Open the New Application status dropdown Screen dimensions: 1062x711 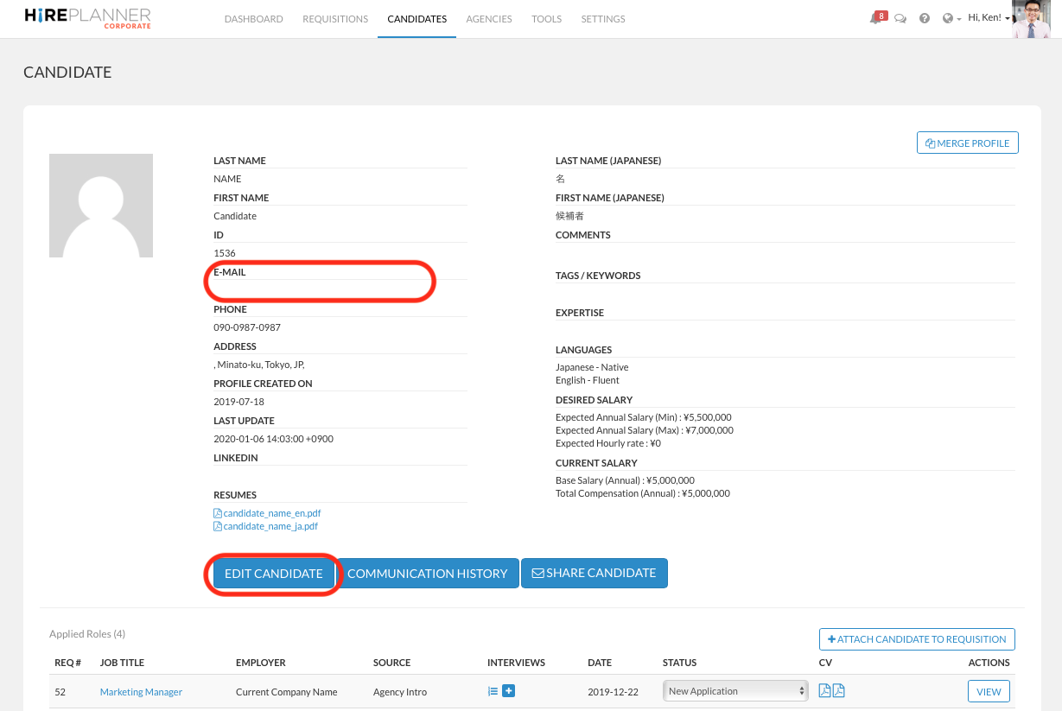click(735, 691)
